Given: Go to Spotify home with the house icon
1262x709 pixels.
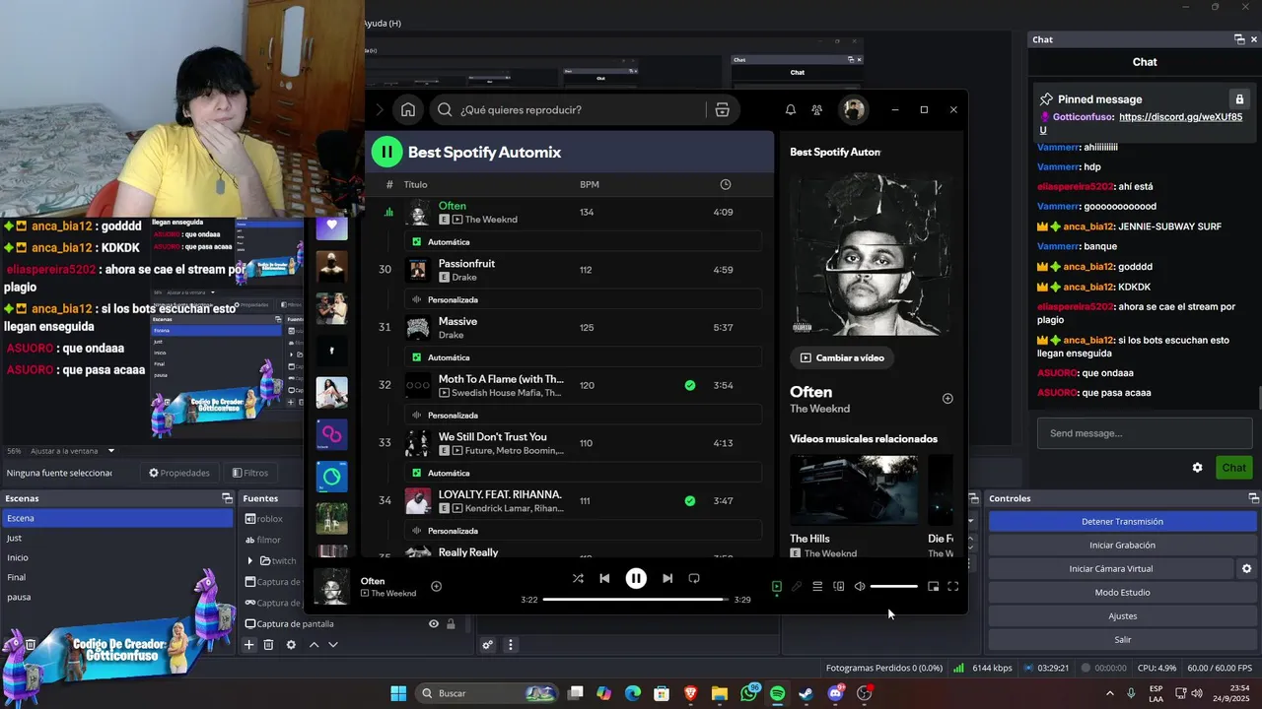Looking at the screenshot, I should pos(408,109).
